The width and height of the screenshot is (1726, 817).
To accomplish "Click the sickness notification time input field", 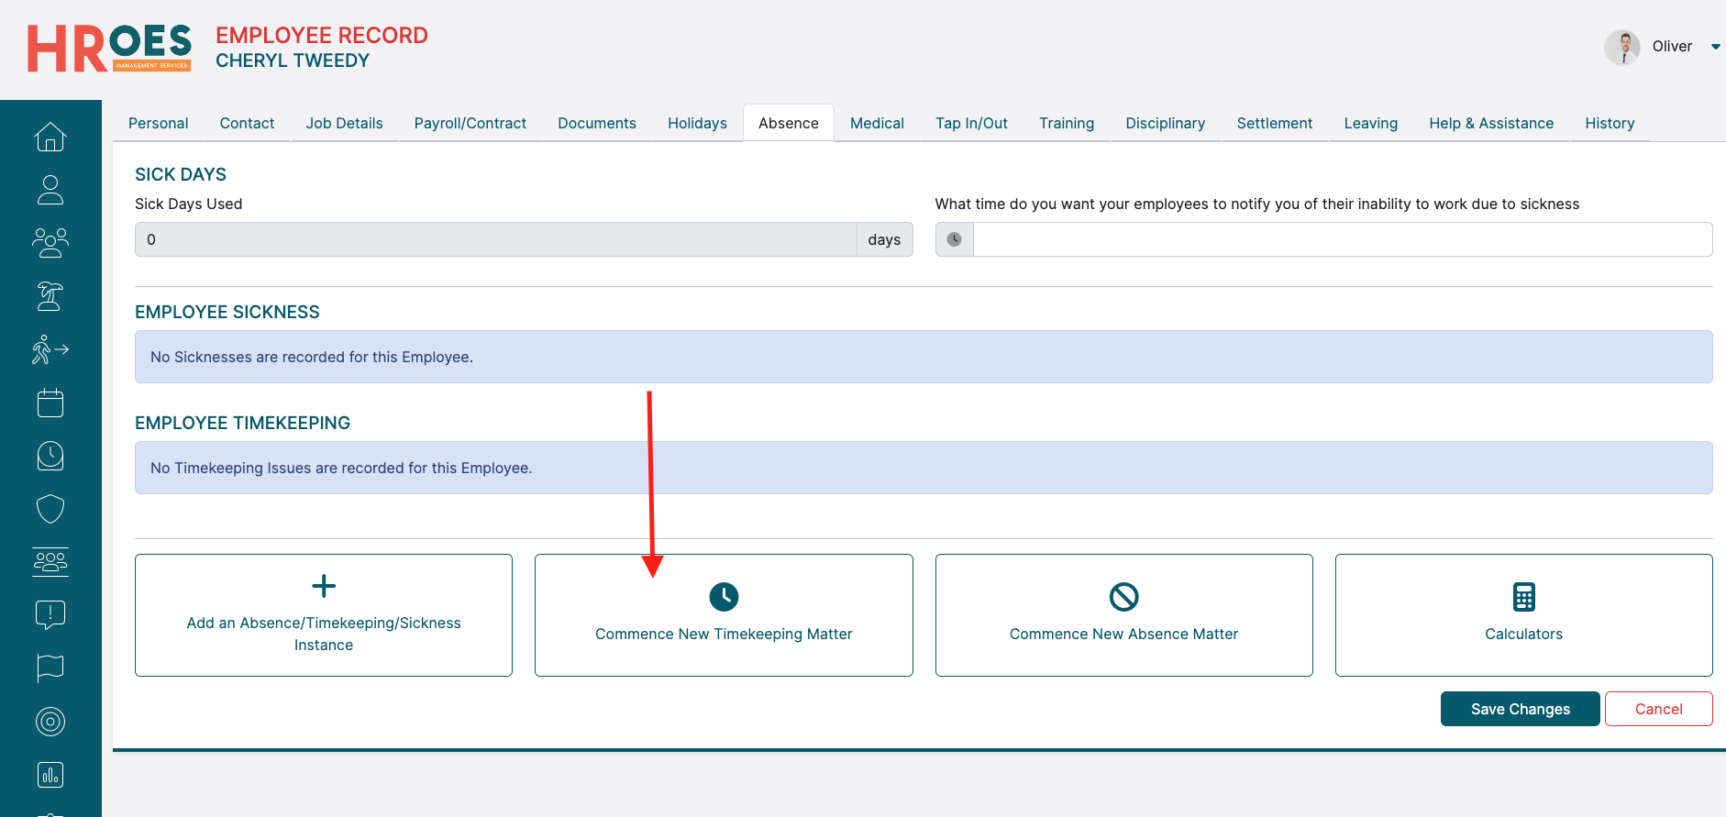I will 1342,239.
